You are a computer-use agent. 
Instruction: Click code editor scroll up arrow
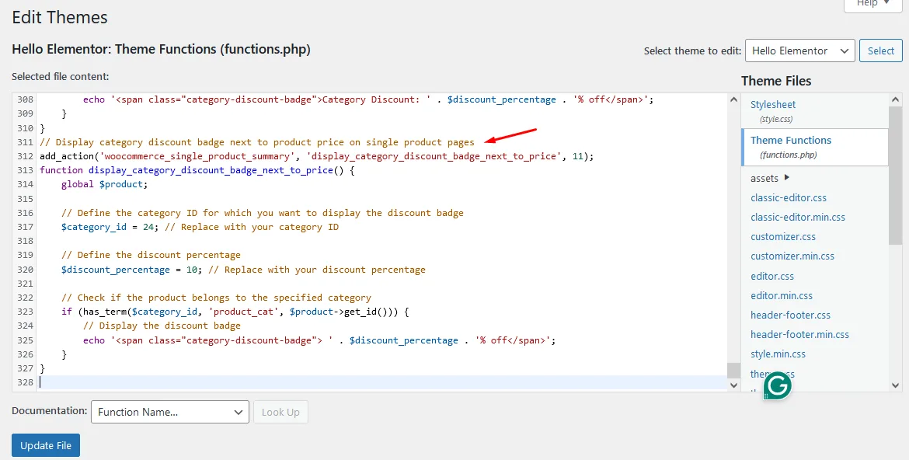point(734,99)
